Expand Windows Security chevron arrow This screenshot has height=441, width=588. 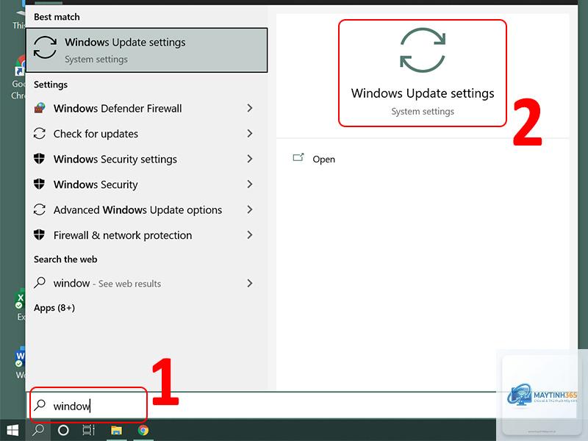click(x=250, y=184)
